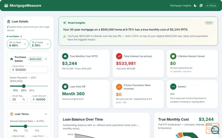Click the Smart Insights sparkle icon
The height and width of the screenshot is (138, 222).
pos(65,23)
